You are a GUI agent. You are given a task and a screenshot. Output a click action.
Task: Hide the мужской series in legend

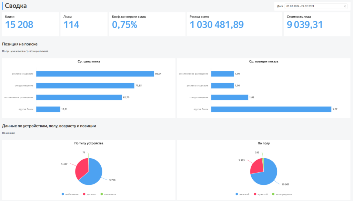click(262, 194)
